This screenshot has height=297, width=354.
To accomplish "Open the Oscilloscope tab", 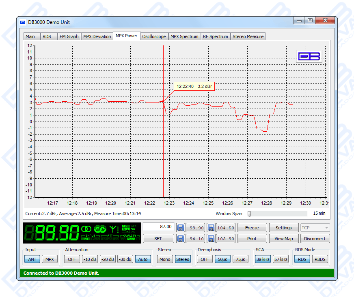I will pos(154,36).
